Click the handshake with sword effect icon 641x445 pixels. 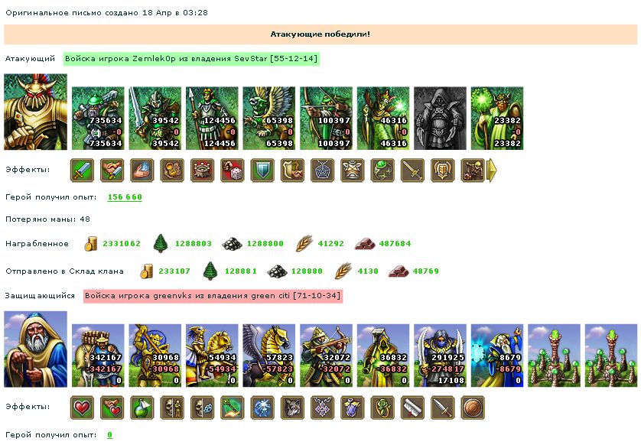point(112,170)
